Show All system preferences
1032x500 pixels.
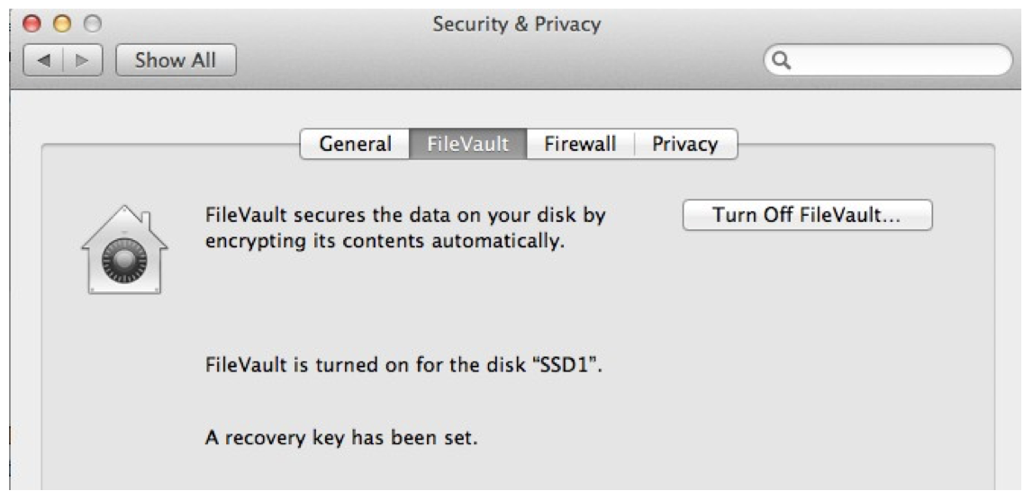(176, 60)
